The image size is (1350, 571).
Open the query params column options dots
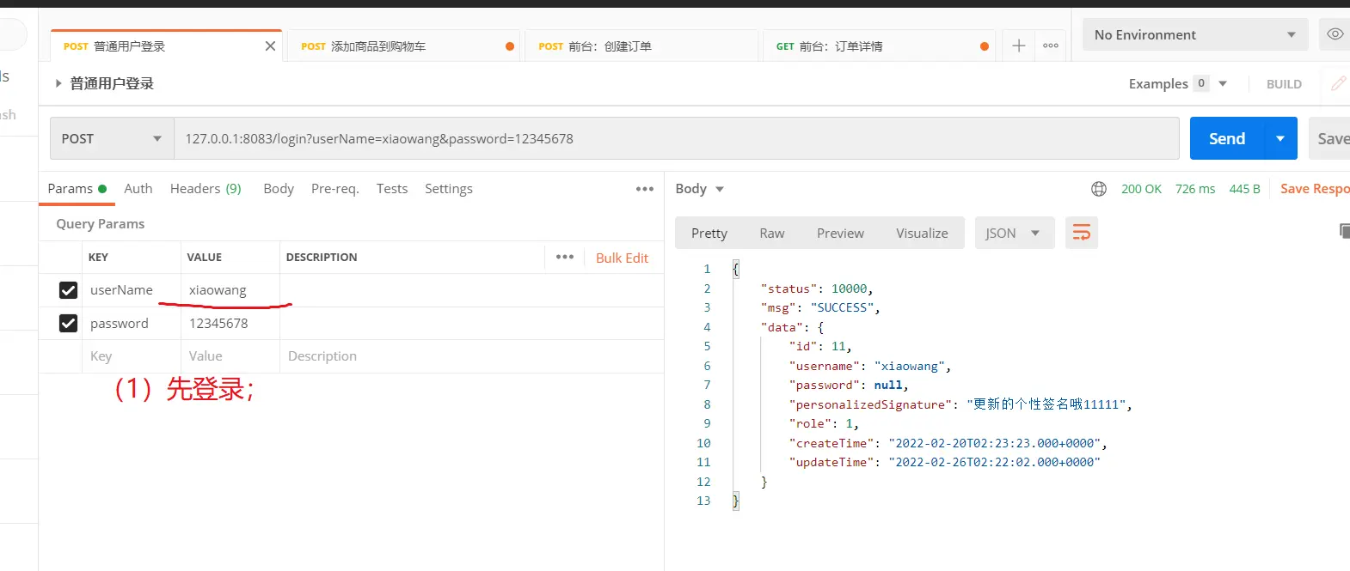(x=565, y=257)
